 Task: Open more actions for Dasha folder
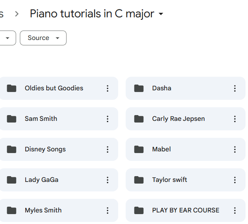point(235,88)
